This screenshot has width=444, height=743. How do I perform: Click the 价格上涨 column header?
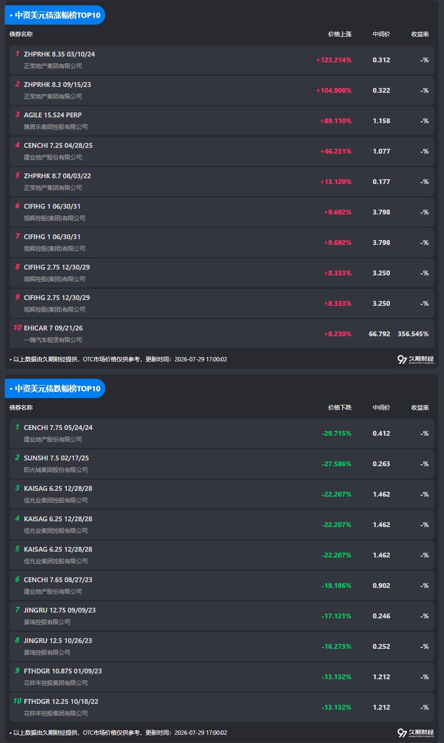pyautogui.click(x=340, y=34)
